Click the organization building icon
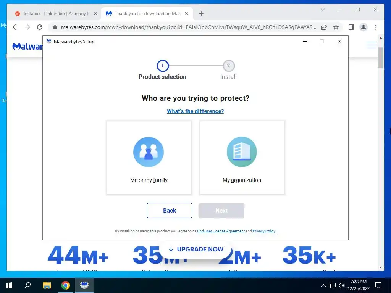This screenshot has height=293, width=391. tap(242, 152)
